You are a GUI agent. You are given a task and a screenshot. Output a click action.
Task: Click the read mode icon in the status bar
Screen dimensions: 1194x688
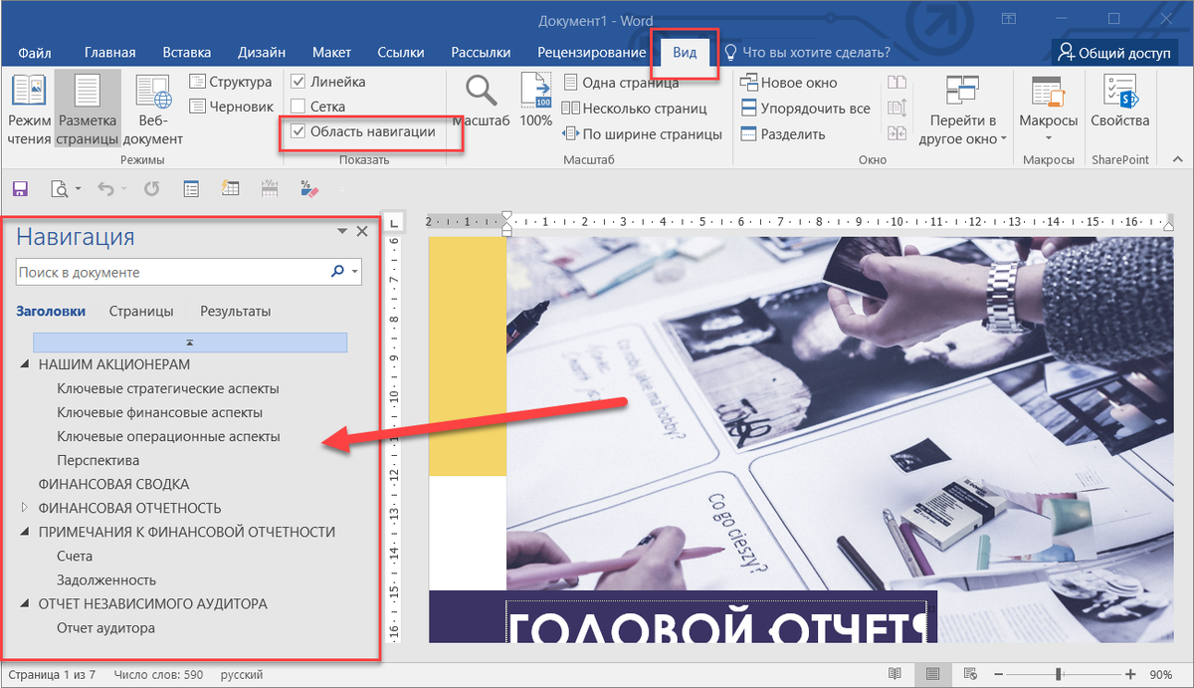(x=894, y=674)
